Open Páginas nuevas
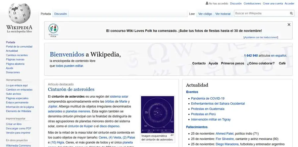Image resolution: width=298 pixels, height=147 pixels. tap(15, 60)
